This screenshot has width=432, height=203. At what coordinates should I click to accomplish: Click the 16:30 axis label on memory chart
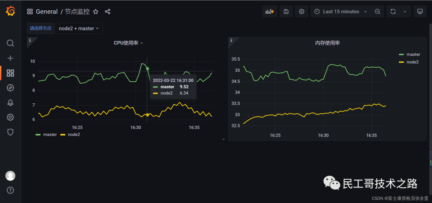[324, 135]
